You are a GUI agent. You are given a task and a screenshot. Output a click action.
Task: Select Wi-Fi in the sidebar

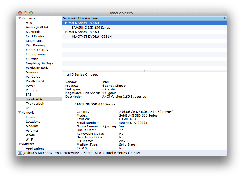[30, 140]
